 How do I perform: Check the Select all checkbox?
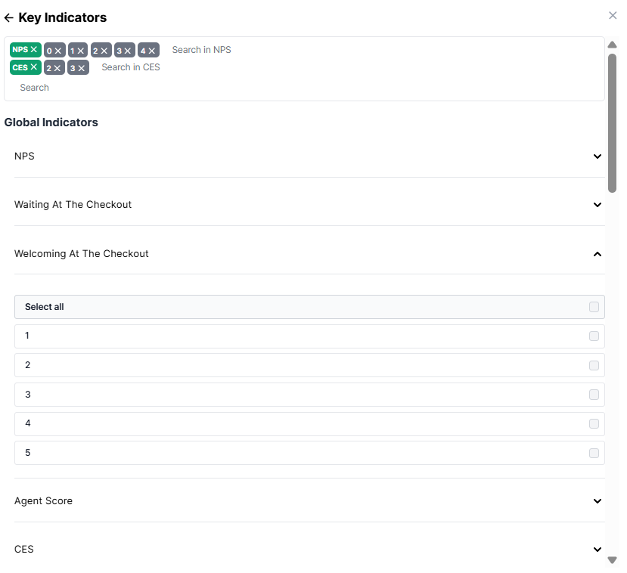pyautogui.click(x=594, y=307)
